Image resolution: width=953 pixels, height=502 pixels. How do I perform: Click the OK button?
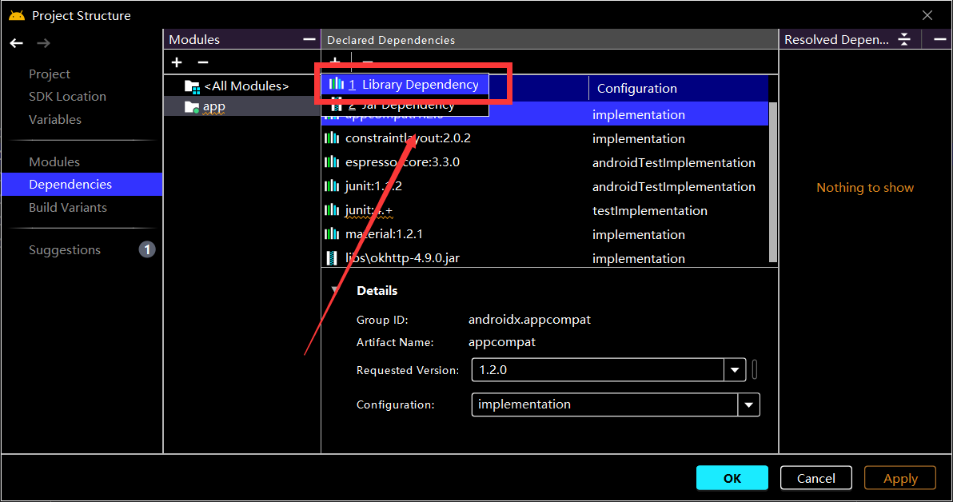[732, 478]
